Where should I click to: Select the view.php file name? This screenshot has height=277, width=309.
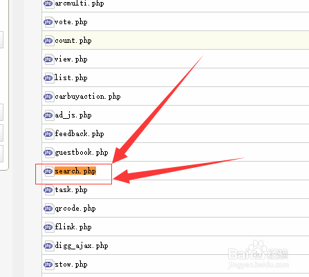(71, 59)
